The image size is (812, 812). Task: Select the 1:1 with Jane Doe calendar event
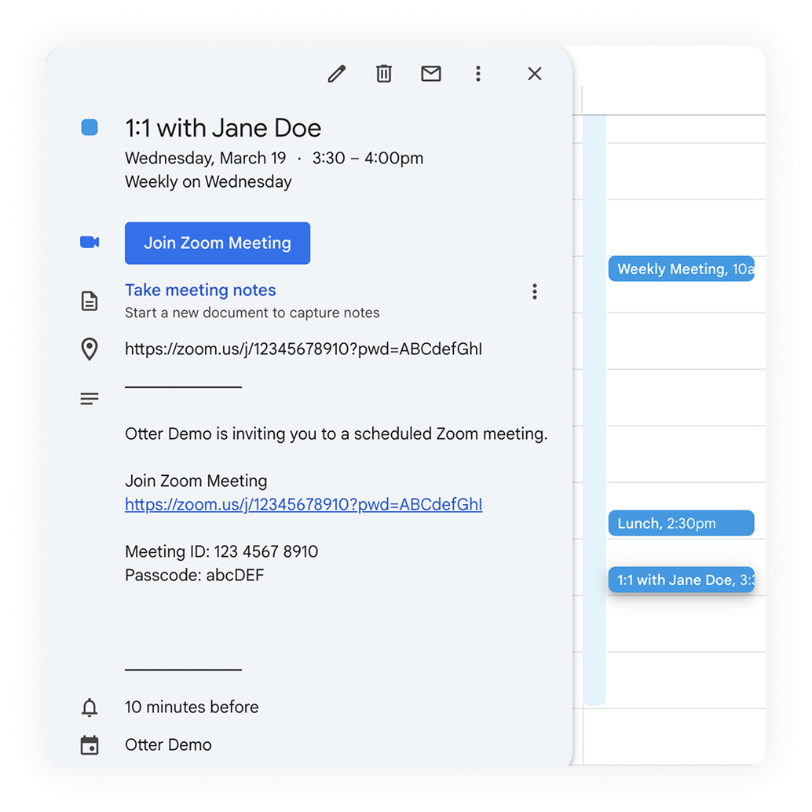pyautogui.click(x=681, y=580)
